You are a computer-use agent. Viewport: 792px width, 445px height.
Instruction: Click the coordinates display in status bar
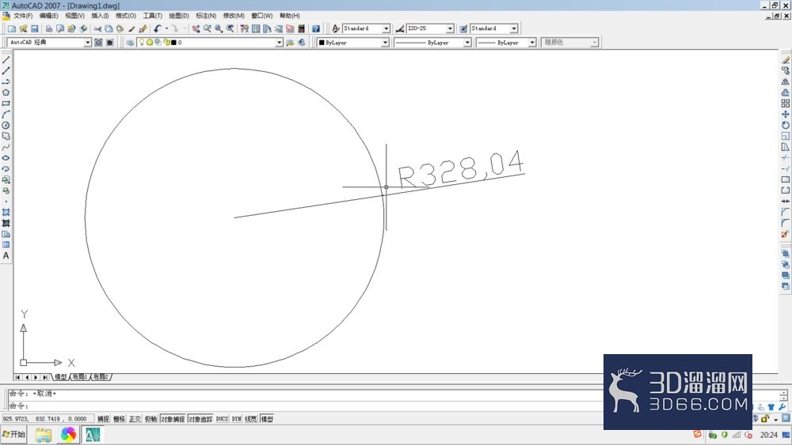tap(48, 419)
